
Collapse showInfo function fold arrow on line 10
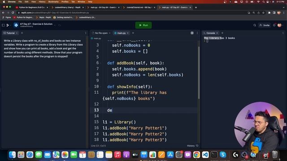click(x=100, y=86)
